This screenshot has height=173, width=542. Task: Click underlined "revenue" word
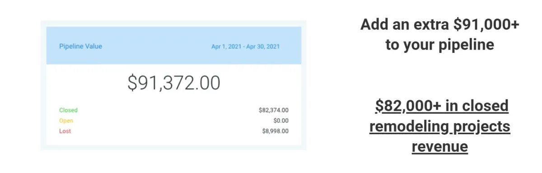439,147
